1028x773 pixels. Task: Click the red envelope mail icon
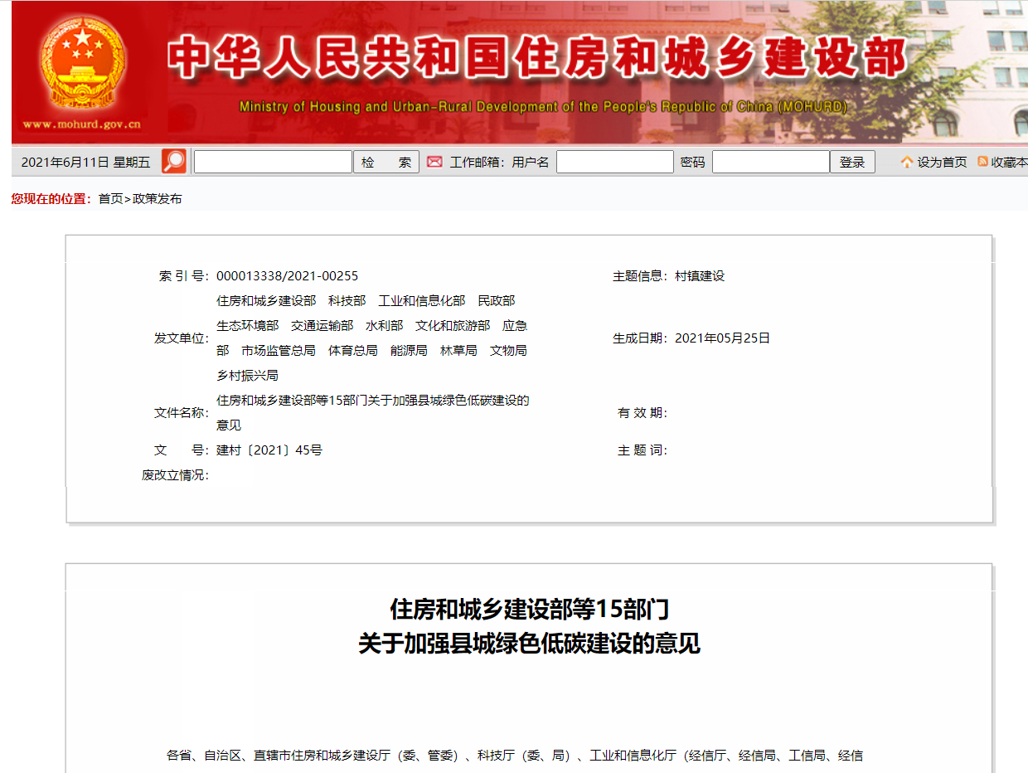coord(434,162)
